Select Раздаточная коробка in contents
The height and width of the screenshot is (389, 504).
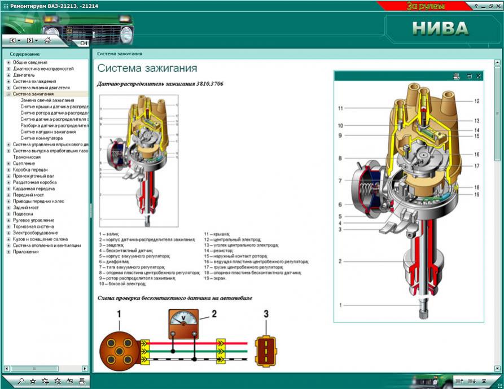[35, 182]
